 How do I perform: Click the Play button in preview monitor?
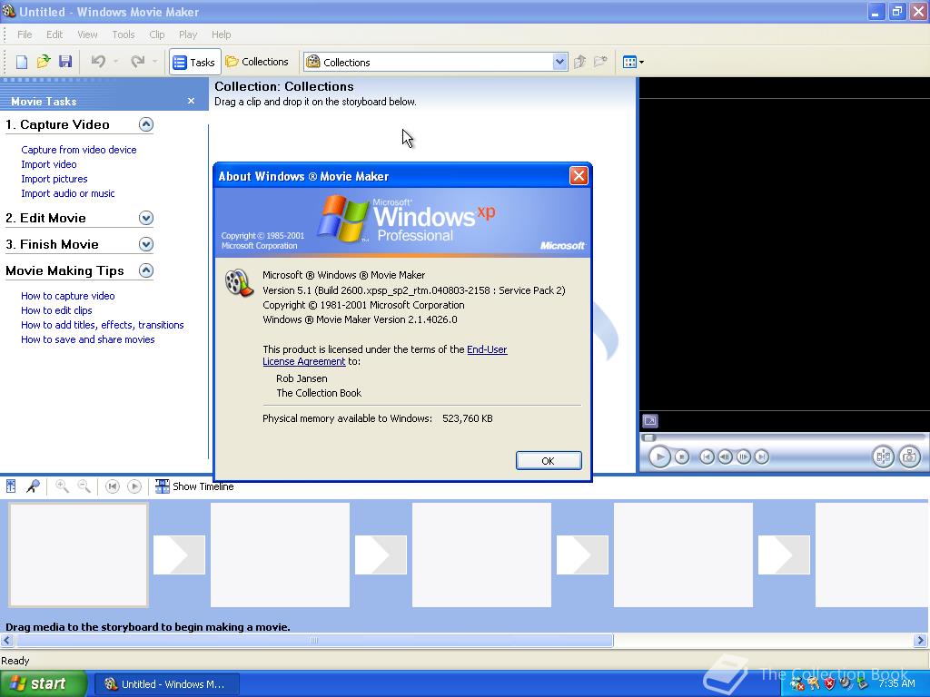(659, 457)
